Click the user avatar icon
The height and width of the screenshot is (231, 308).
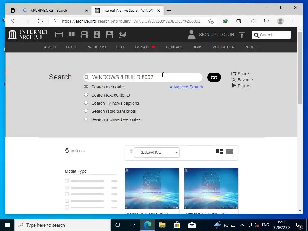(x=191, y=35)
